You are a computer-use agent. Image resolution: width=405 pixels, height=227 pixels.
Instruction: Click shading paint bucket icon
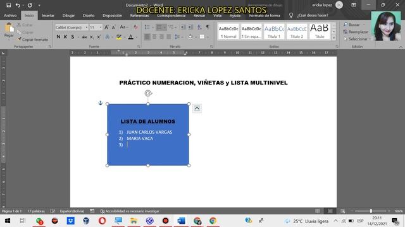[190, 37]
